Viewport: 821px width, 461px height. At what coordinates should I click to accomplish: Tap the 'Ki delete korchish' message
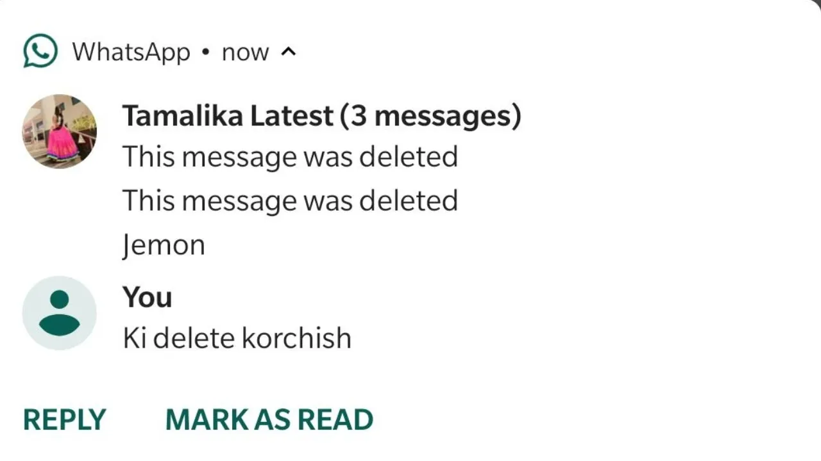(237, 338)
